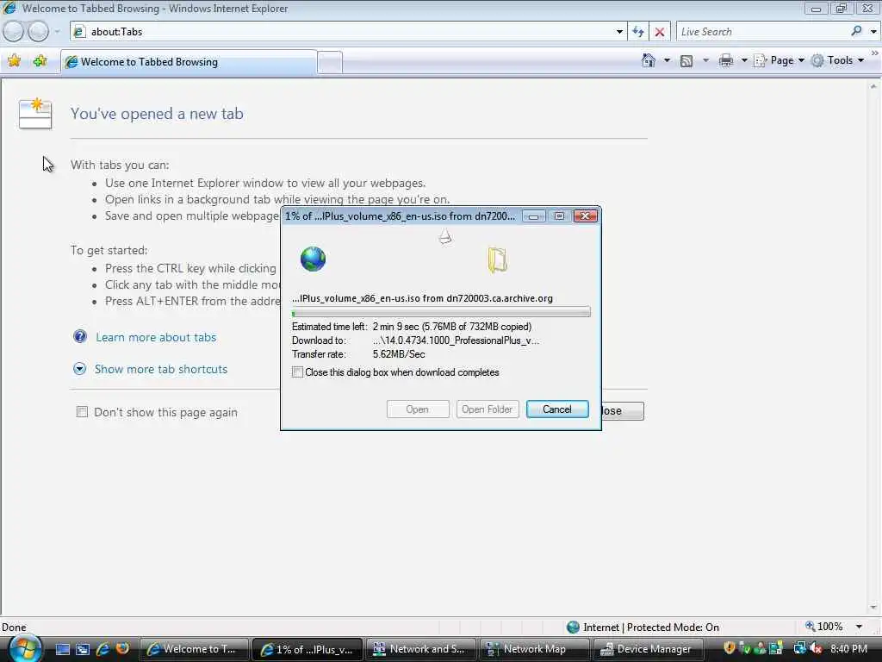Expand the address bar history dropdown
This screenshot has width=882, height=662.
point(619,32)
